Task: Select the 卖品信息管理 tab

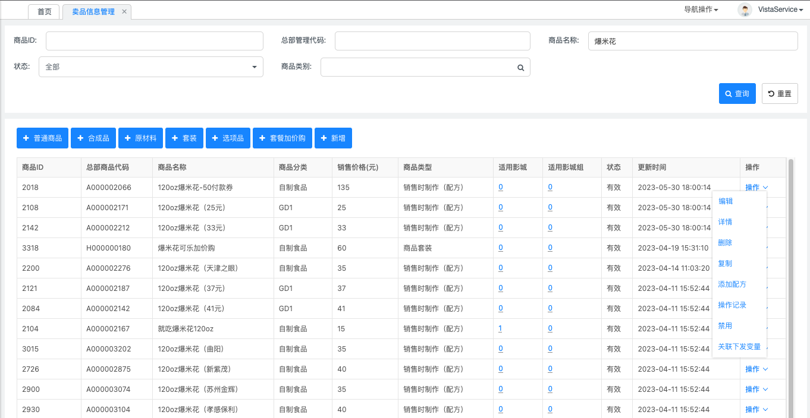Action: tap(93, 11)
